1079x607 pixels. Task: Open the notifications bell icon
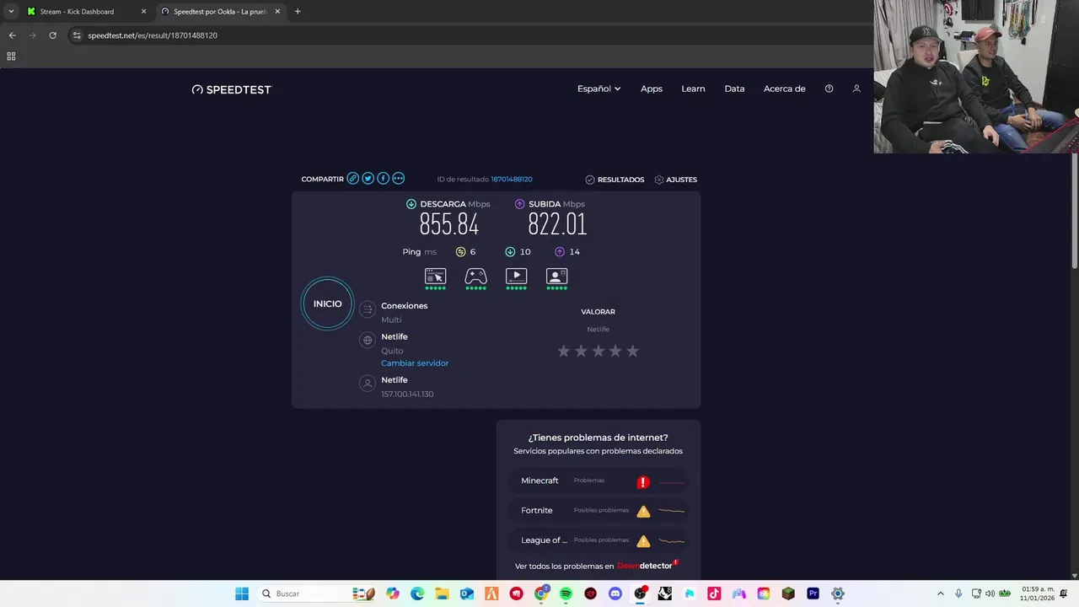point(1064,594)
